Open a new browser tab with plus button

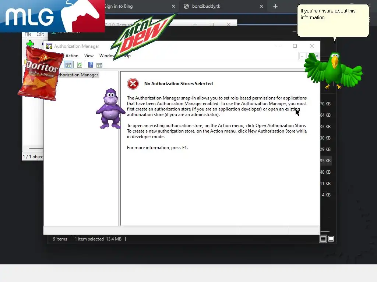[x=275, y=6]
